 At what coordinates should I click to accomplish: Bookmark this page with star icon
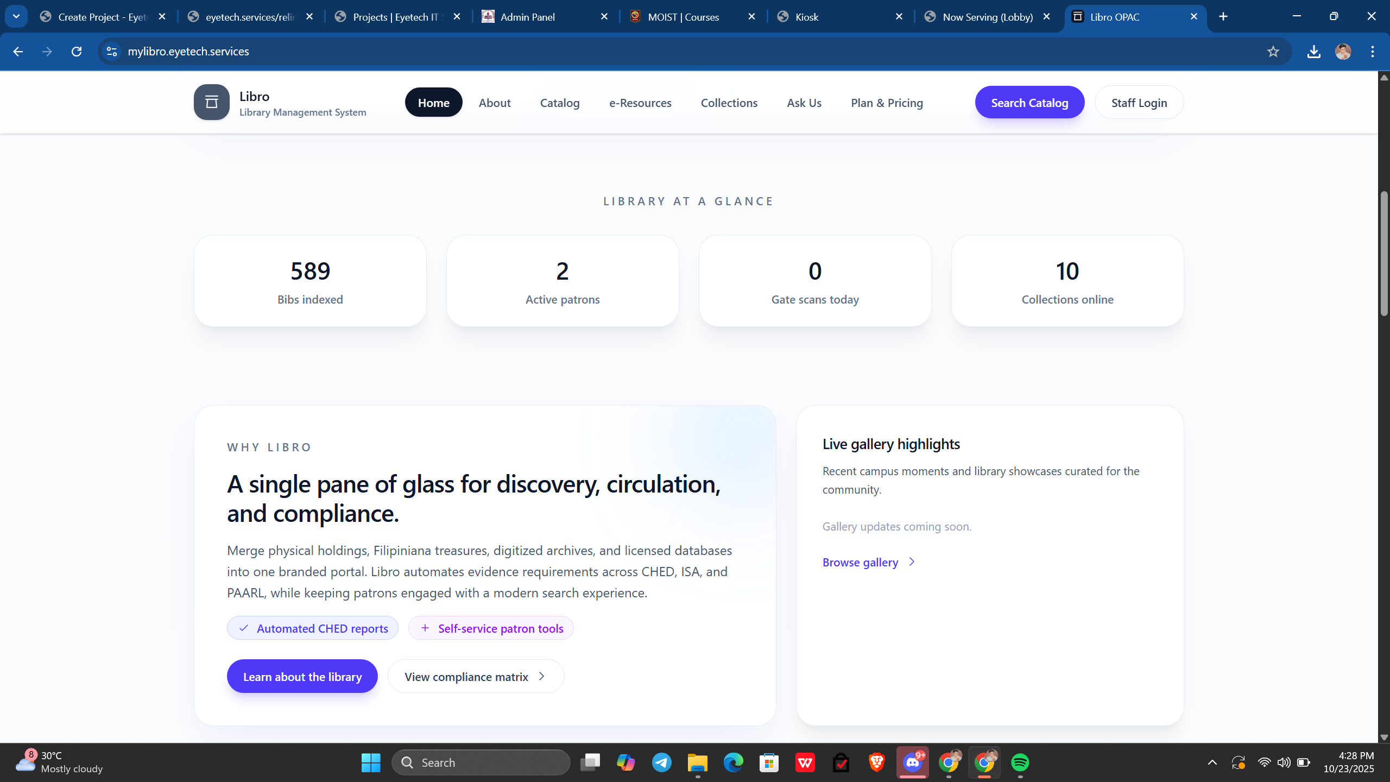point(1273,52)
